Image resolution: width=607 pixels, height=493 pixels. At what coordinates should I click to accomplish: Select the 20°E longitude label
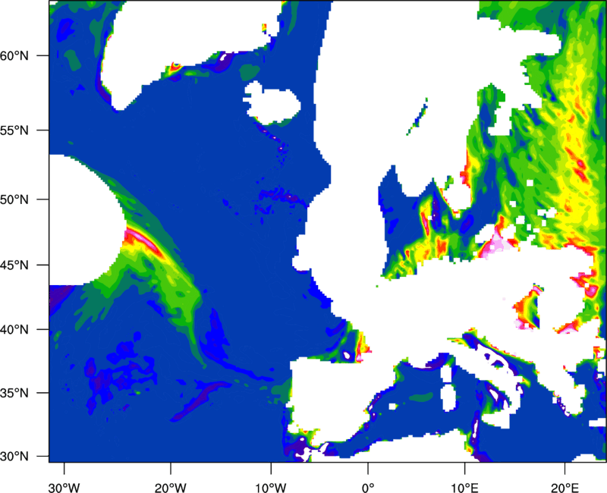pyautogui.click(x=562, y=487)
